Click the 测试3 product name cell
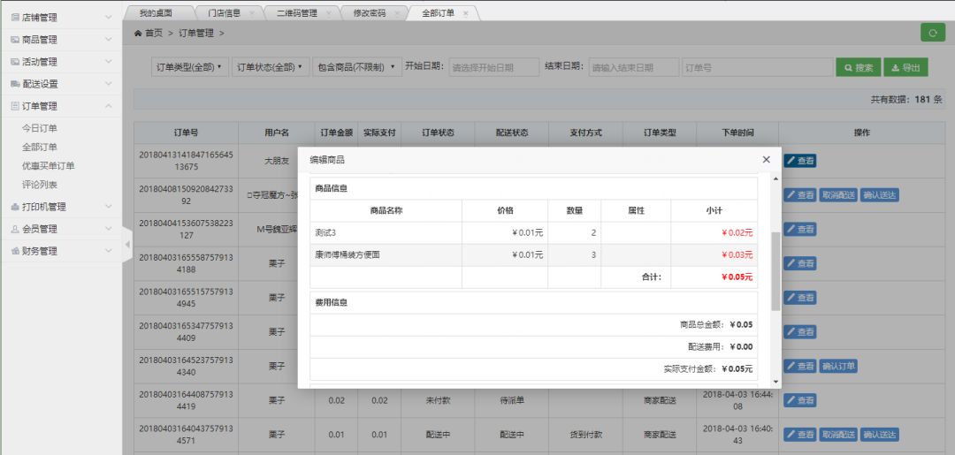The height and width of the screenshot is (455, 955). click(x=386, y=233)
